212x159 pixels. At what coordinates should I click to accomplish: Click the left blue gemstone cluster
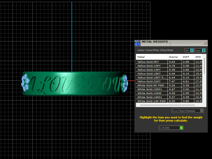pos(25,83)
